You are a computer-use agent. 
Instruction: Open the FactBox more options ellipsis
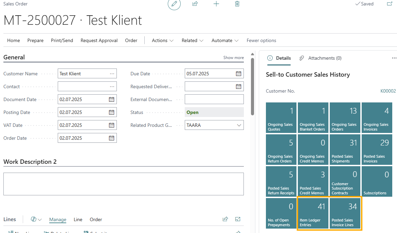(394, 58)
